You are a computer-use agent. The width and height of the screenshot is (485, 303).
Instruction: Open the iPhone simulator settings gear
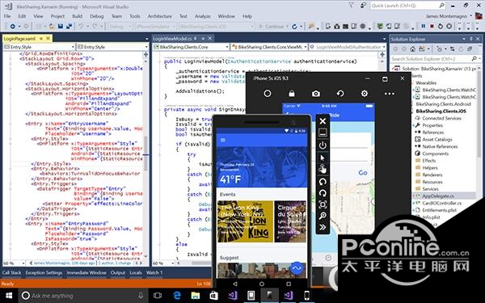365,94
